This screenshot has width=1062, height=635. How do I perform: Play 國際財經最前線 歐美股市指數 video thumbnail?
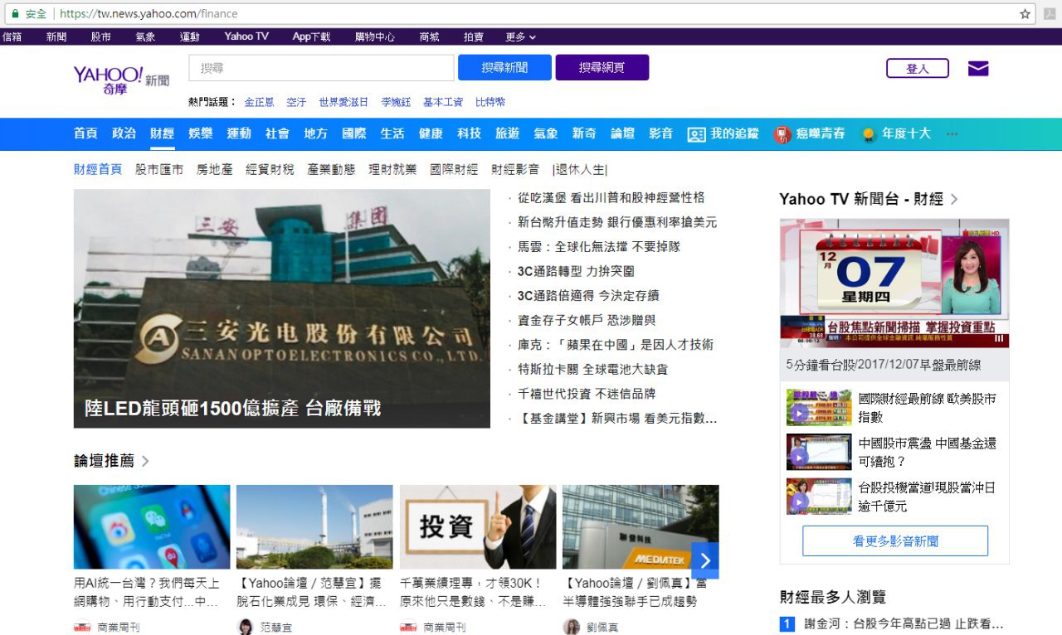[819, 408]
